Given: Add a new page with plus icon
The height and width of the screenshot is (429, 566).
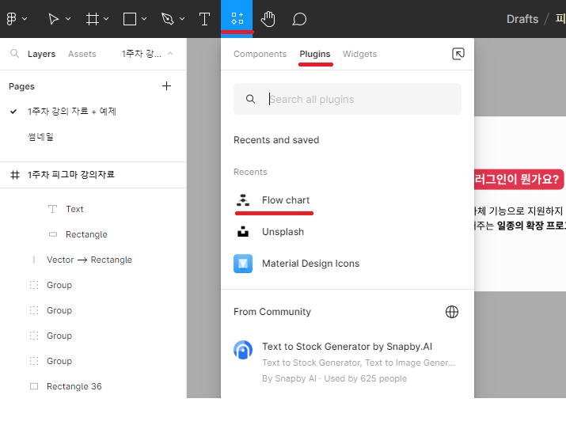Looking at the screenshot, I should 166,85.
